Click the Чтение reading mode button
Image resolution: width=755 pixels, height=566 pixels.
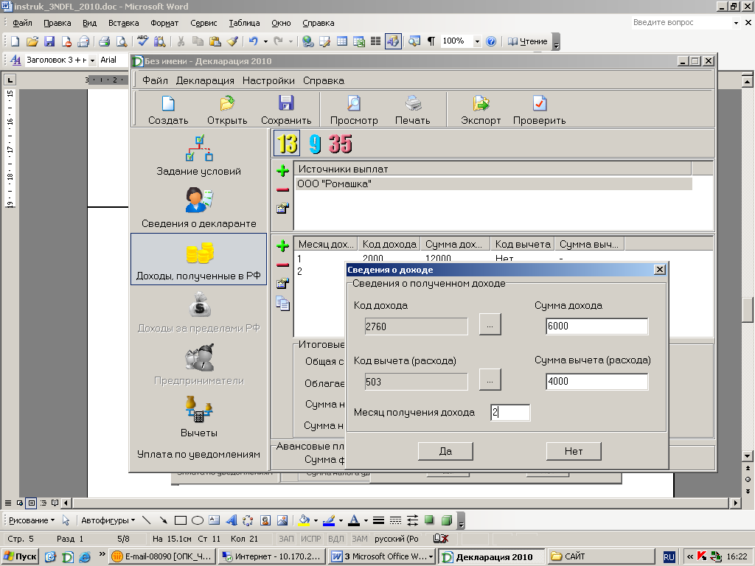pyautogui.click(x=528, y=41)
